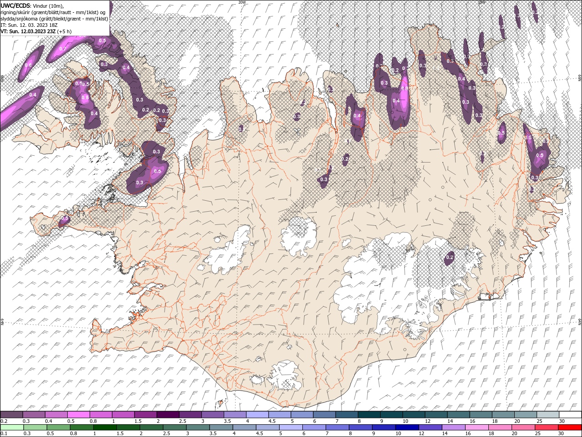Select the 7 swatch in the lower rain legend row

[337, 427]
